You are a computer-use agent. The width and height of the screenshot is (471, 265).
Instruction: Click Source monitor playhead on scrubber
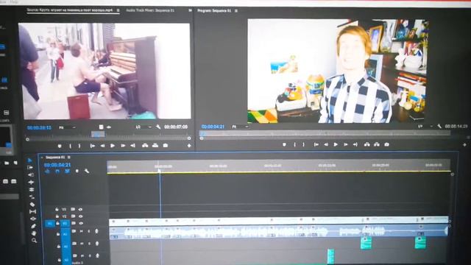pos(98,134)
